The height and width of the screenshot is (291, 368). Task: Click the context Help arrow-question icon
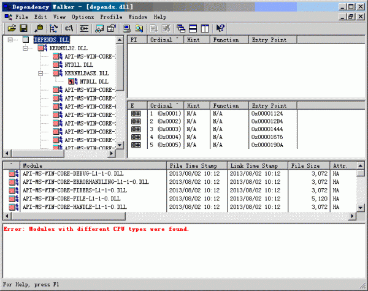pos(220,28)
